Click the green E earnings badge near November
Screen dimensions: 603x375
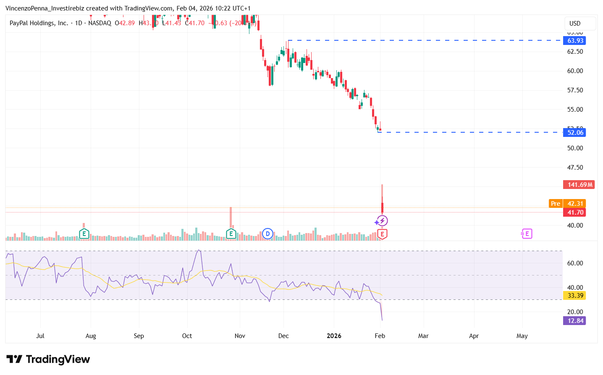click(x=231, y=233)
